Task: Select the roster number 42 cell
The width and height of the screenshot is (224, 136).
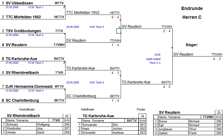Action: coord(67,116)
